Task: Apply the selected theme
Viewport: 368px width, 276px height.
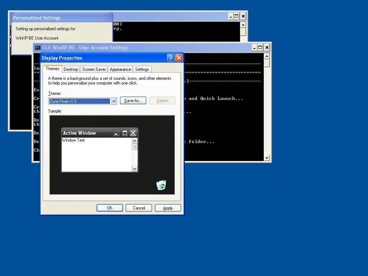Action: [x=168, y=208]
